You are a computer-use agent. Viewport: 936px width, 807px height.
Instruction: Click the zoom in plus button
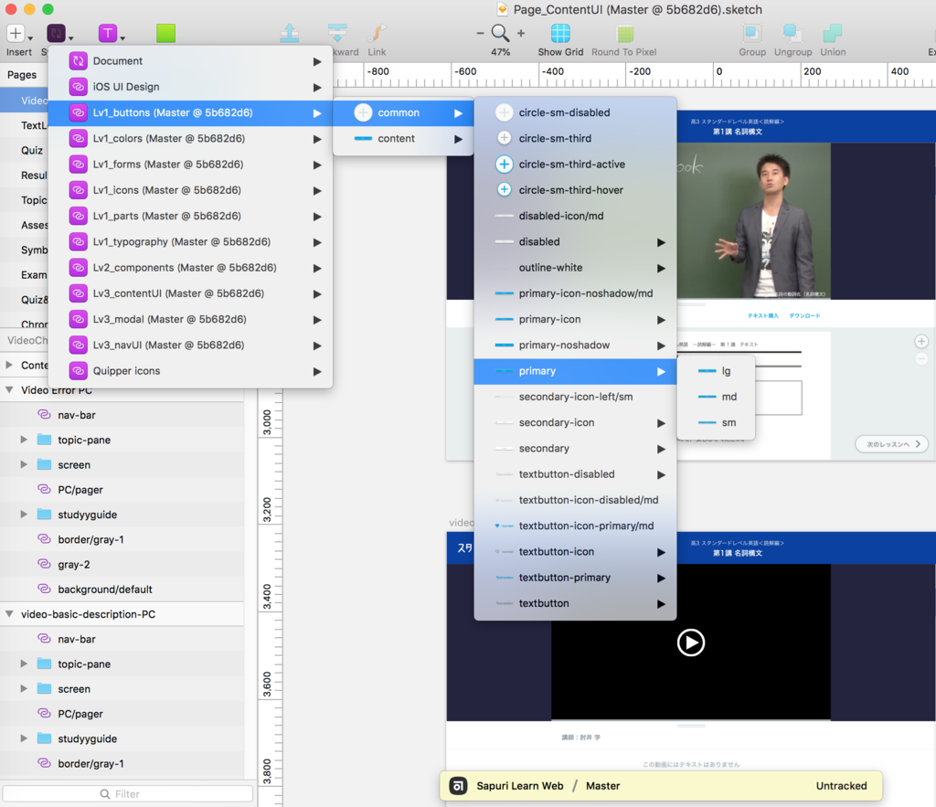521,33
